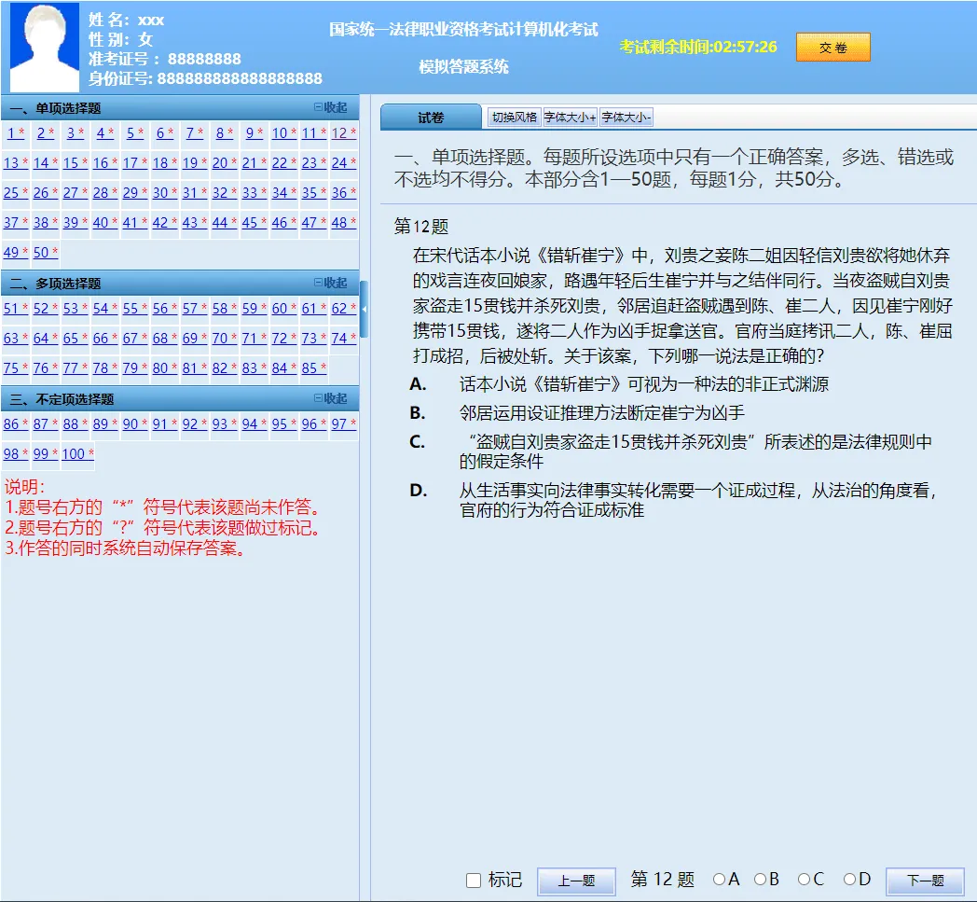Tick the 标记 checkbox
Image resolution: width=977 pixels, height=902 pixels.
click(474, 881)
